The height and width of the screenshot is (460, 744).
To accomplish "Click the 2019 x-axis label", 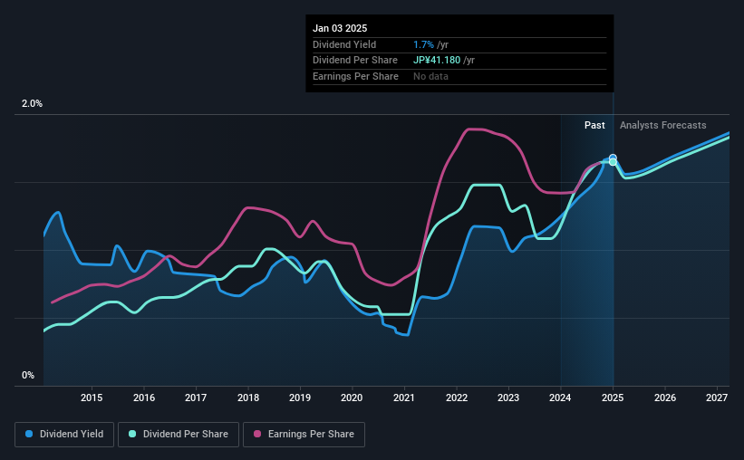I will tap(300, 398).
